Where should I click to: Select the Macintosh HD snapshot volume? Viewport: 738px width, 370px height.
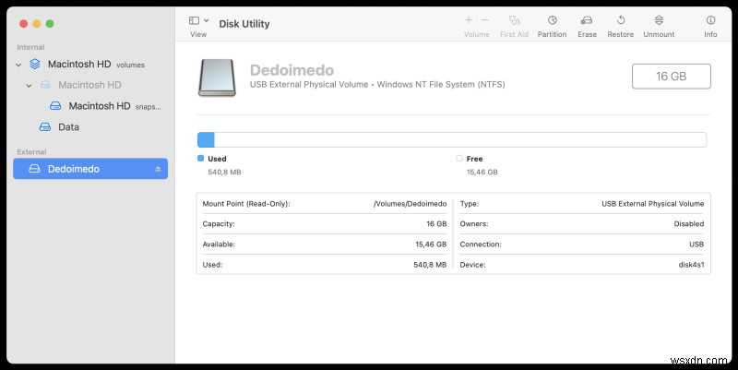click(90, 106)
